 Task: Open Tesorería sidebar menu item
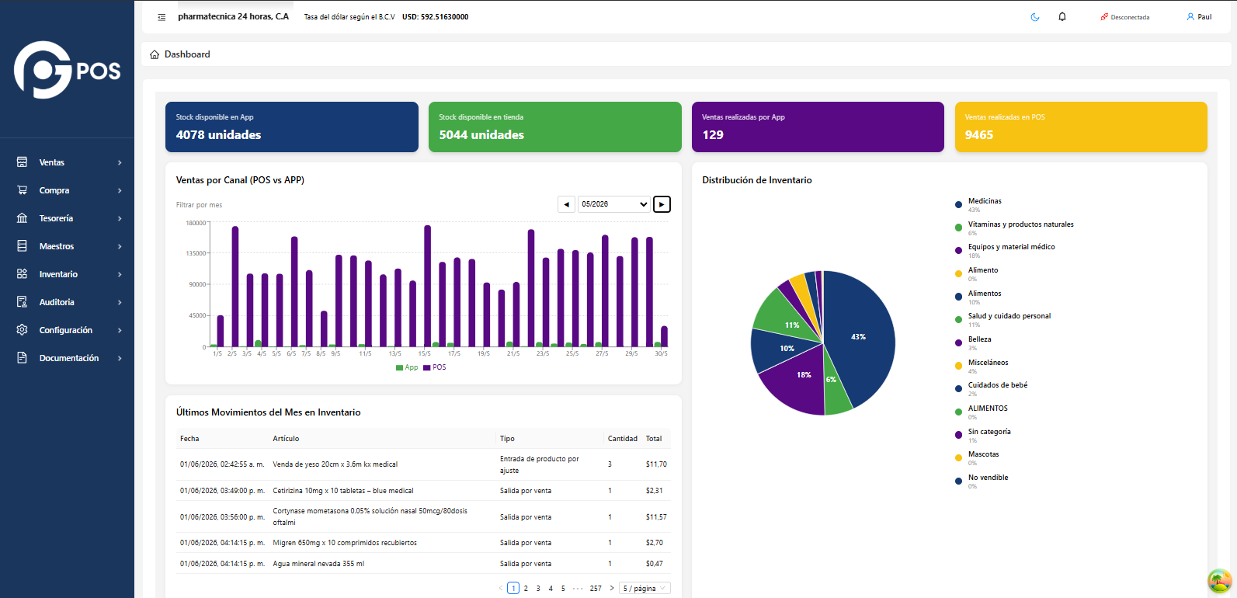[68, 218]
